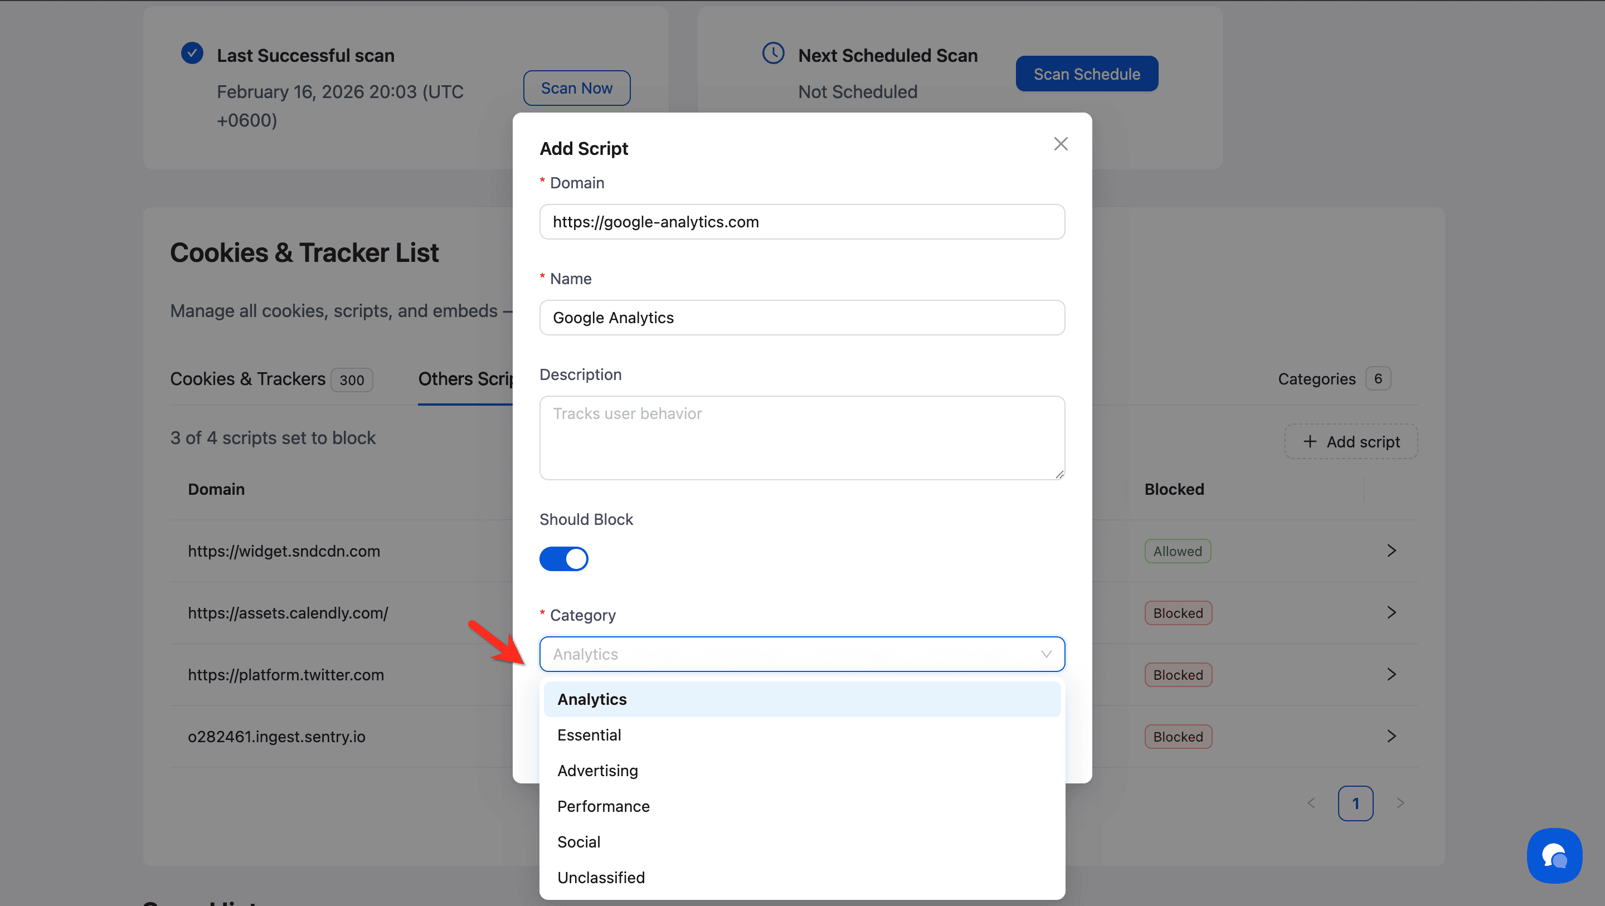
Task: Select Essential from category list
Action: [x=589, y=735]
